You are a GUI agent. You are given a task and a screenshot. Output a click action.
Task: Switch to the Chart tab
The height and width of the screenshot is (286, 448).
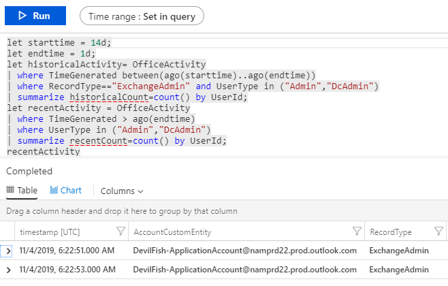65,191
